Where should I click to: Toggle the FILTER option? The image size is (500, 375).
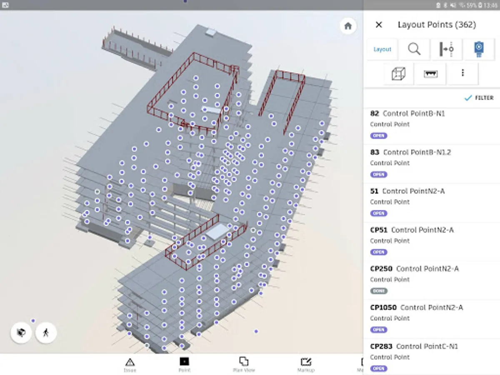pyautogui.click(x=479, y=98)
